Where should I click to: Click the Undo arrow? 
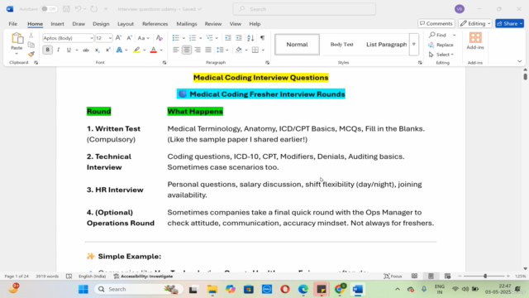[78, 9]
